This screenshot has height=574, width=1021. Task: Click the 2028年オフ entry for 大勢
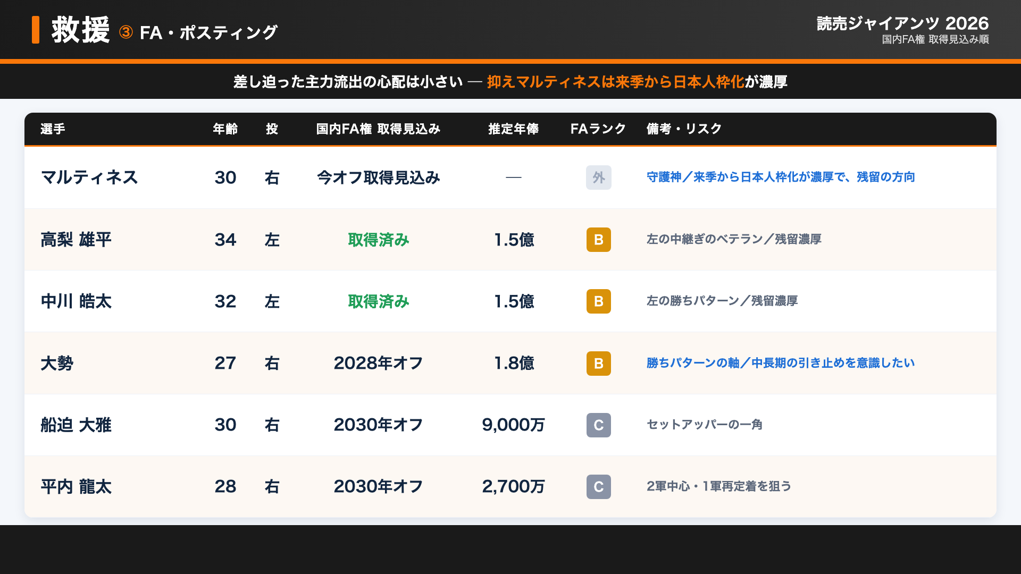point(378,364)
